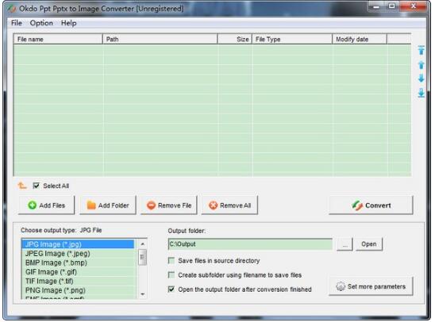Sort by File name column header

[x=58, y=39]
